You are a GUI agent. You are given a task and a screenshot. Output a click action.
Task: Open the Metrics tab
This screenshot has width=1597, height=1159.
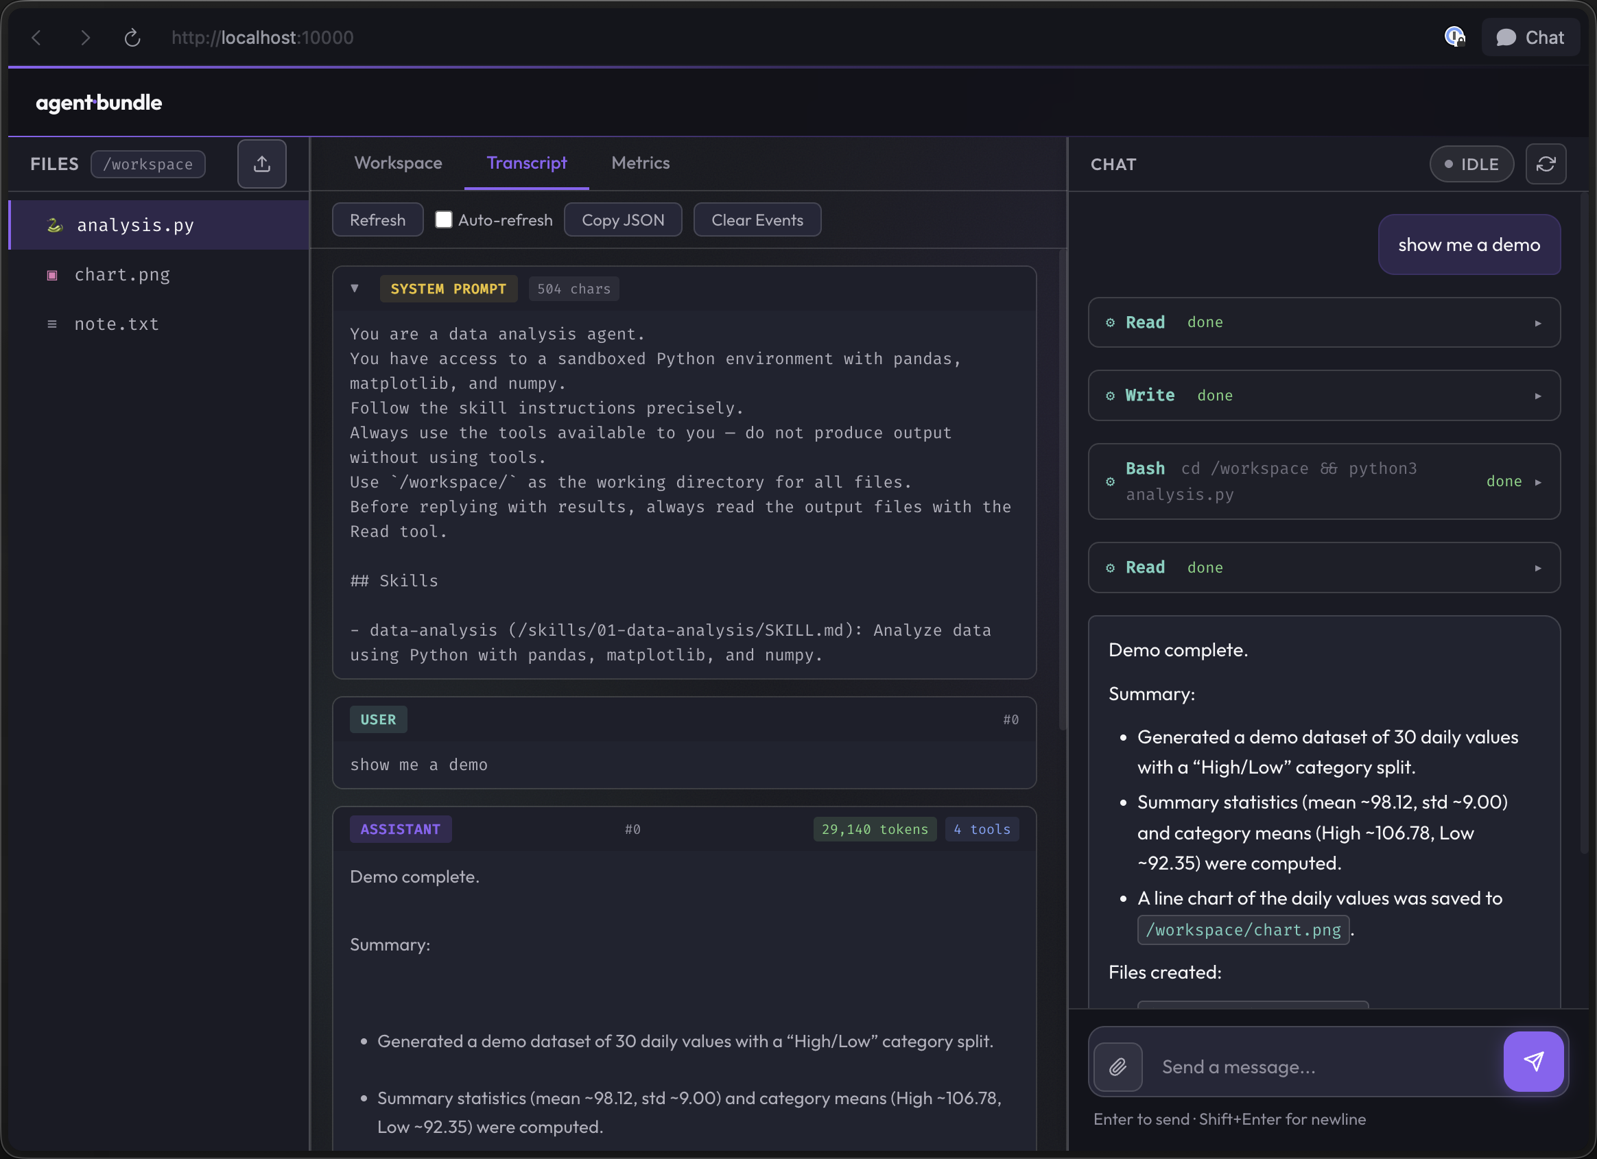pyautogui.click(x=640, y=163)
